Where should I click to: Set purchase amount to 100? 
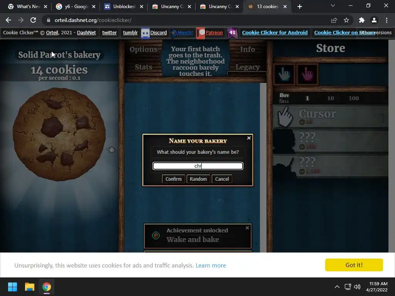354,98
